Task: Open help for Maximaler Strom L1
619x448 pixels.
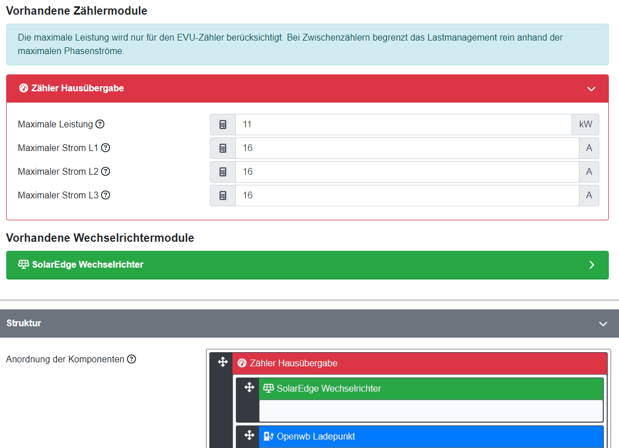Action: tap(106, 148)
